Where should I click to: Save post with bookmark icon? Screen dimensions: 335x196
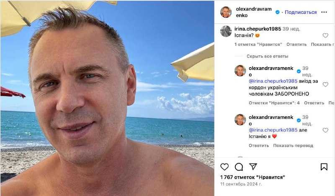(x=324, y=167)
